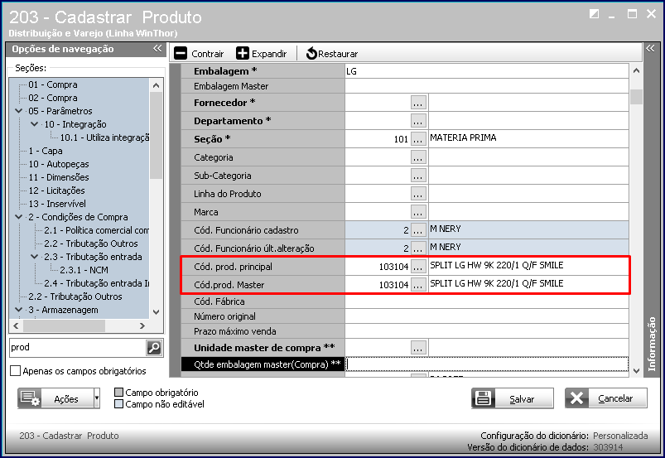
Task: Click Seção code value 101
Action: 401,139
